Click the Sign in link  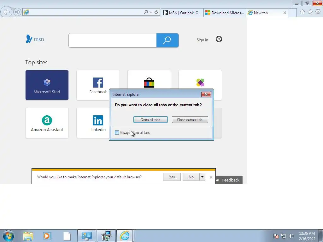click(x=202, y=40)
